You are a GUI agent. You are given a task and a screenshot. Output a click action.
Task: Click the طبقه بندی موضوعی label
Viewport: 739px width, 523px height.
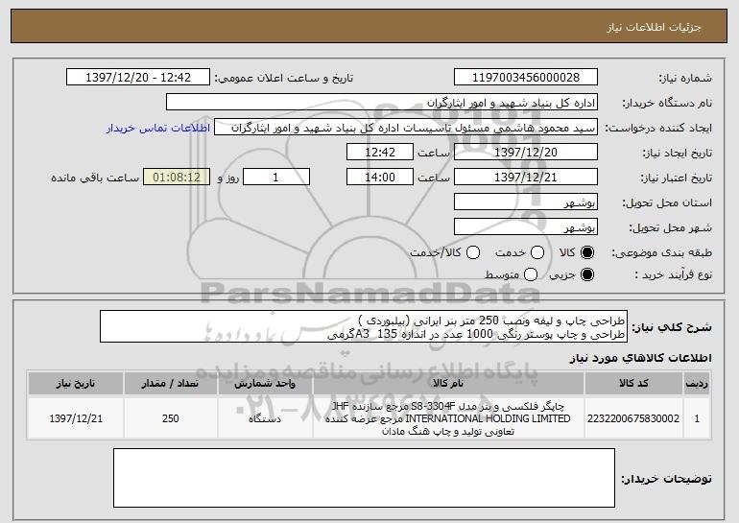[661, 253]
